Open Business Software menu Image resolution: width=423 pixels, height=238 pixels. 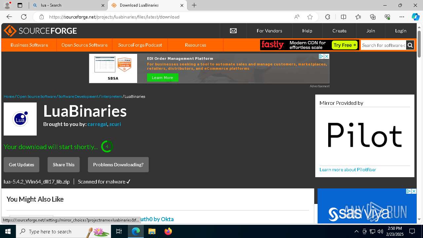(29, 45)
